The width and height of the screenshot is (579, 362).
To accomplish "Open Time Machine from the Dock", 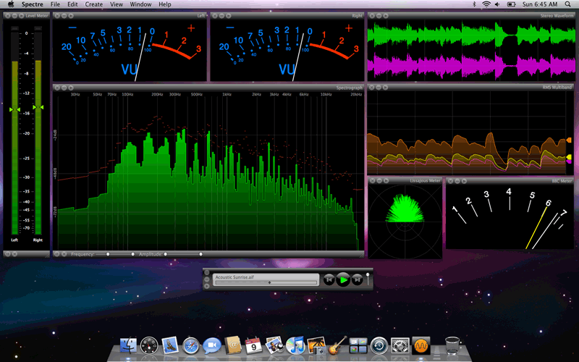I will (x=379, y=346).
